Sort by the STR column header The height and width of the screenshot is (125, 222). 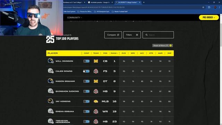151,53
